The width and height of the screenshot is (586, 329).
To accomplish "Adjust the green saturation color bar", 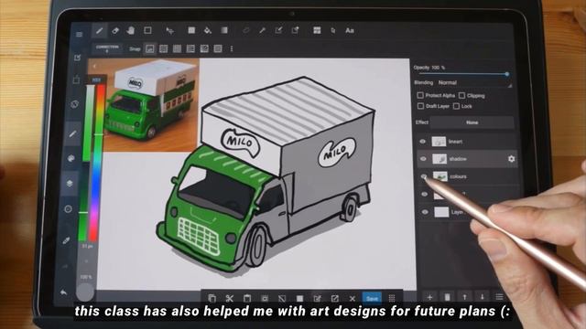I will [x=87, y=164].
